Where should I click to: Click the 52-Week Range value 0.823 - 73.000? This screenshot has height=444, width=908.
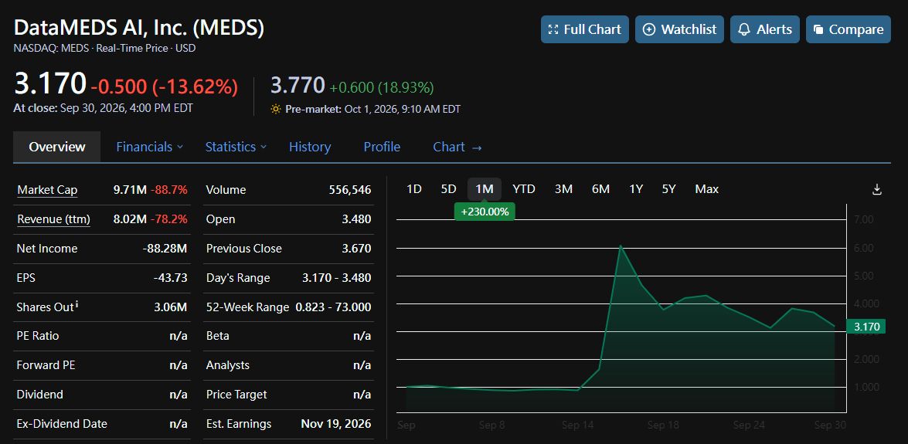coord(333,307)
